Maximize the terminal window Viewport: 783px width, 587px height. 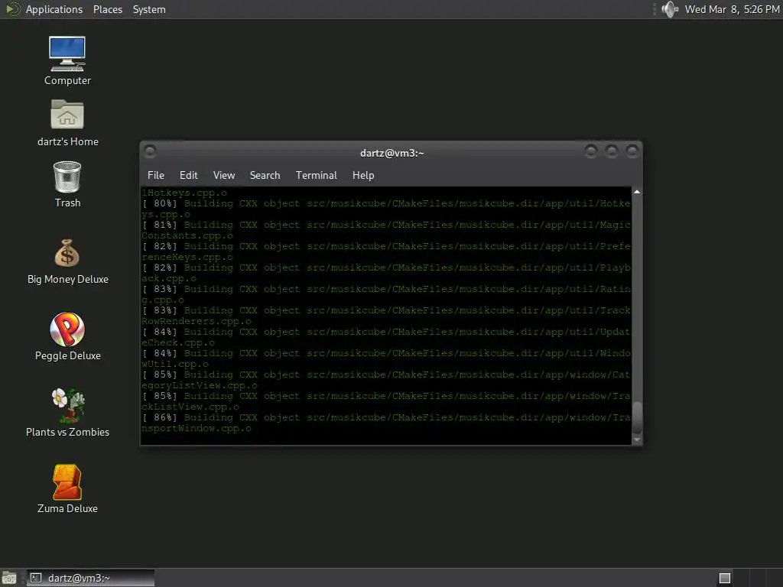[612, 151]
